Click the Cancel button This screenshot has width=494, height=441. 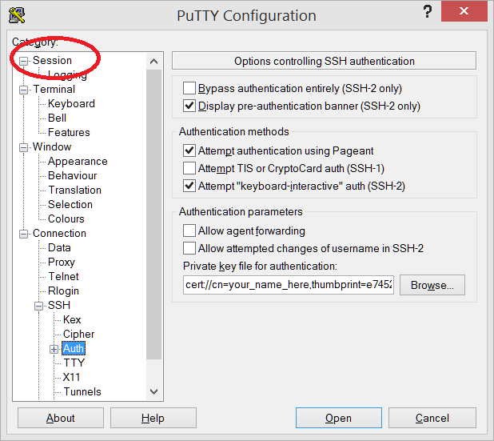pos(432,419)
